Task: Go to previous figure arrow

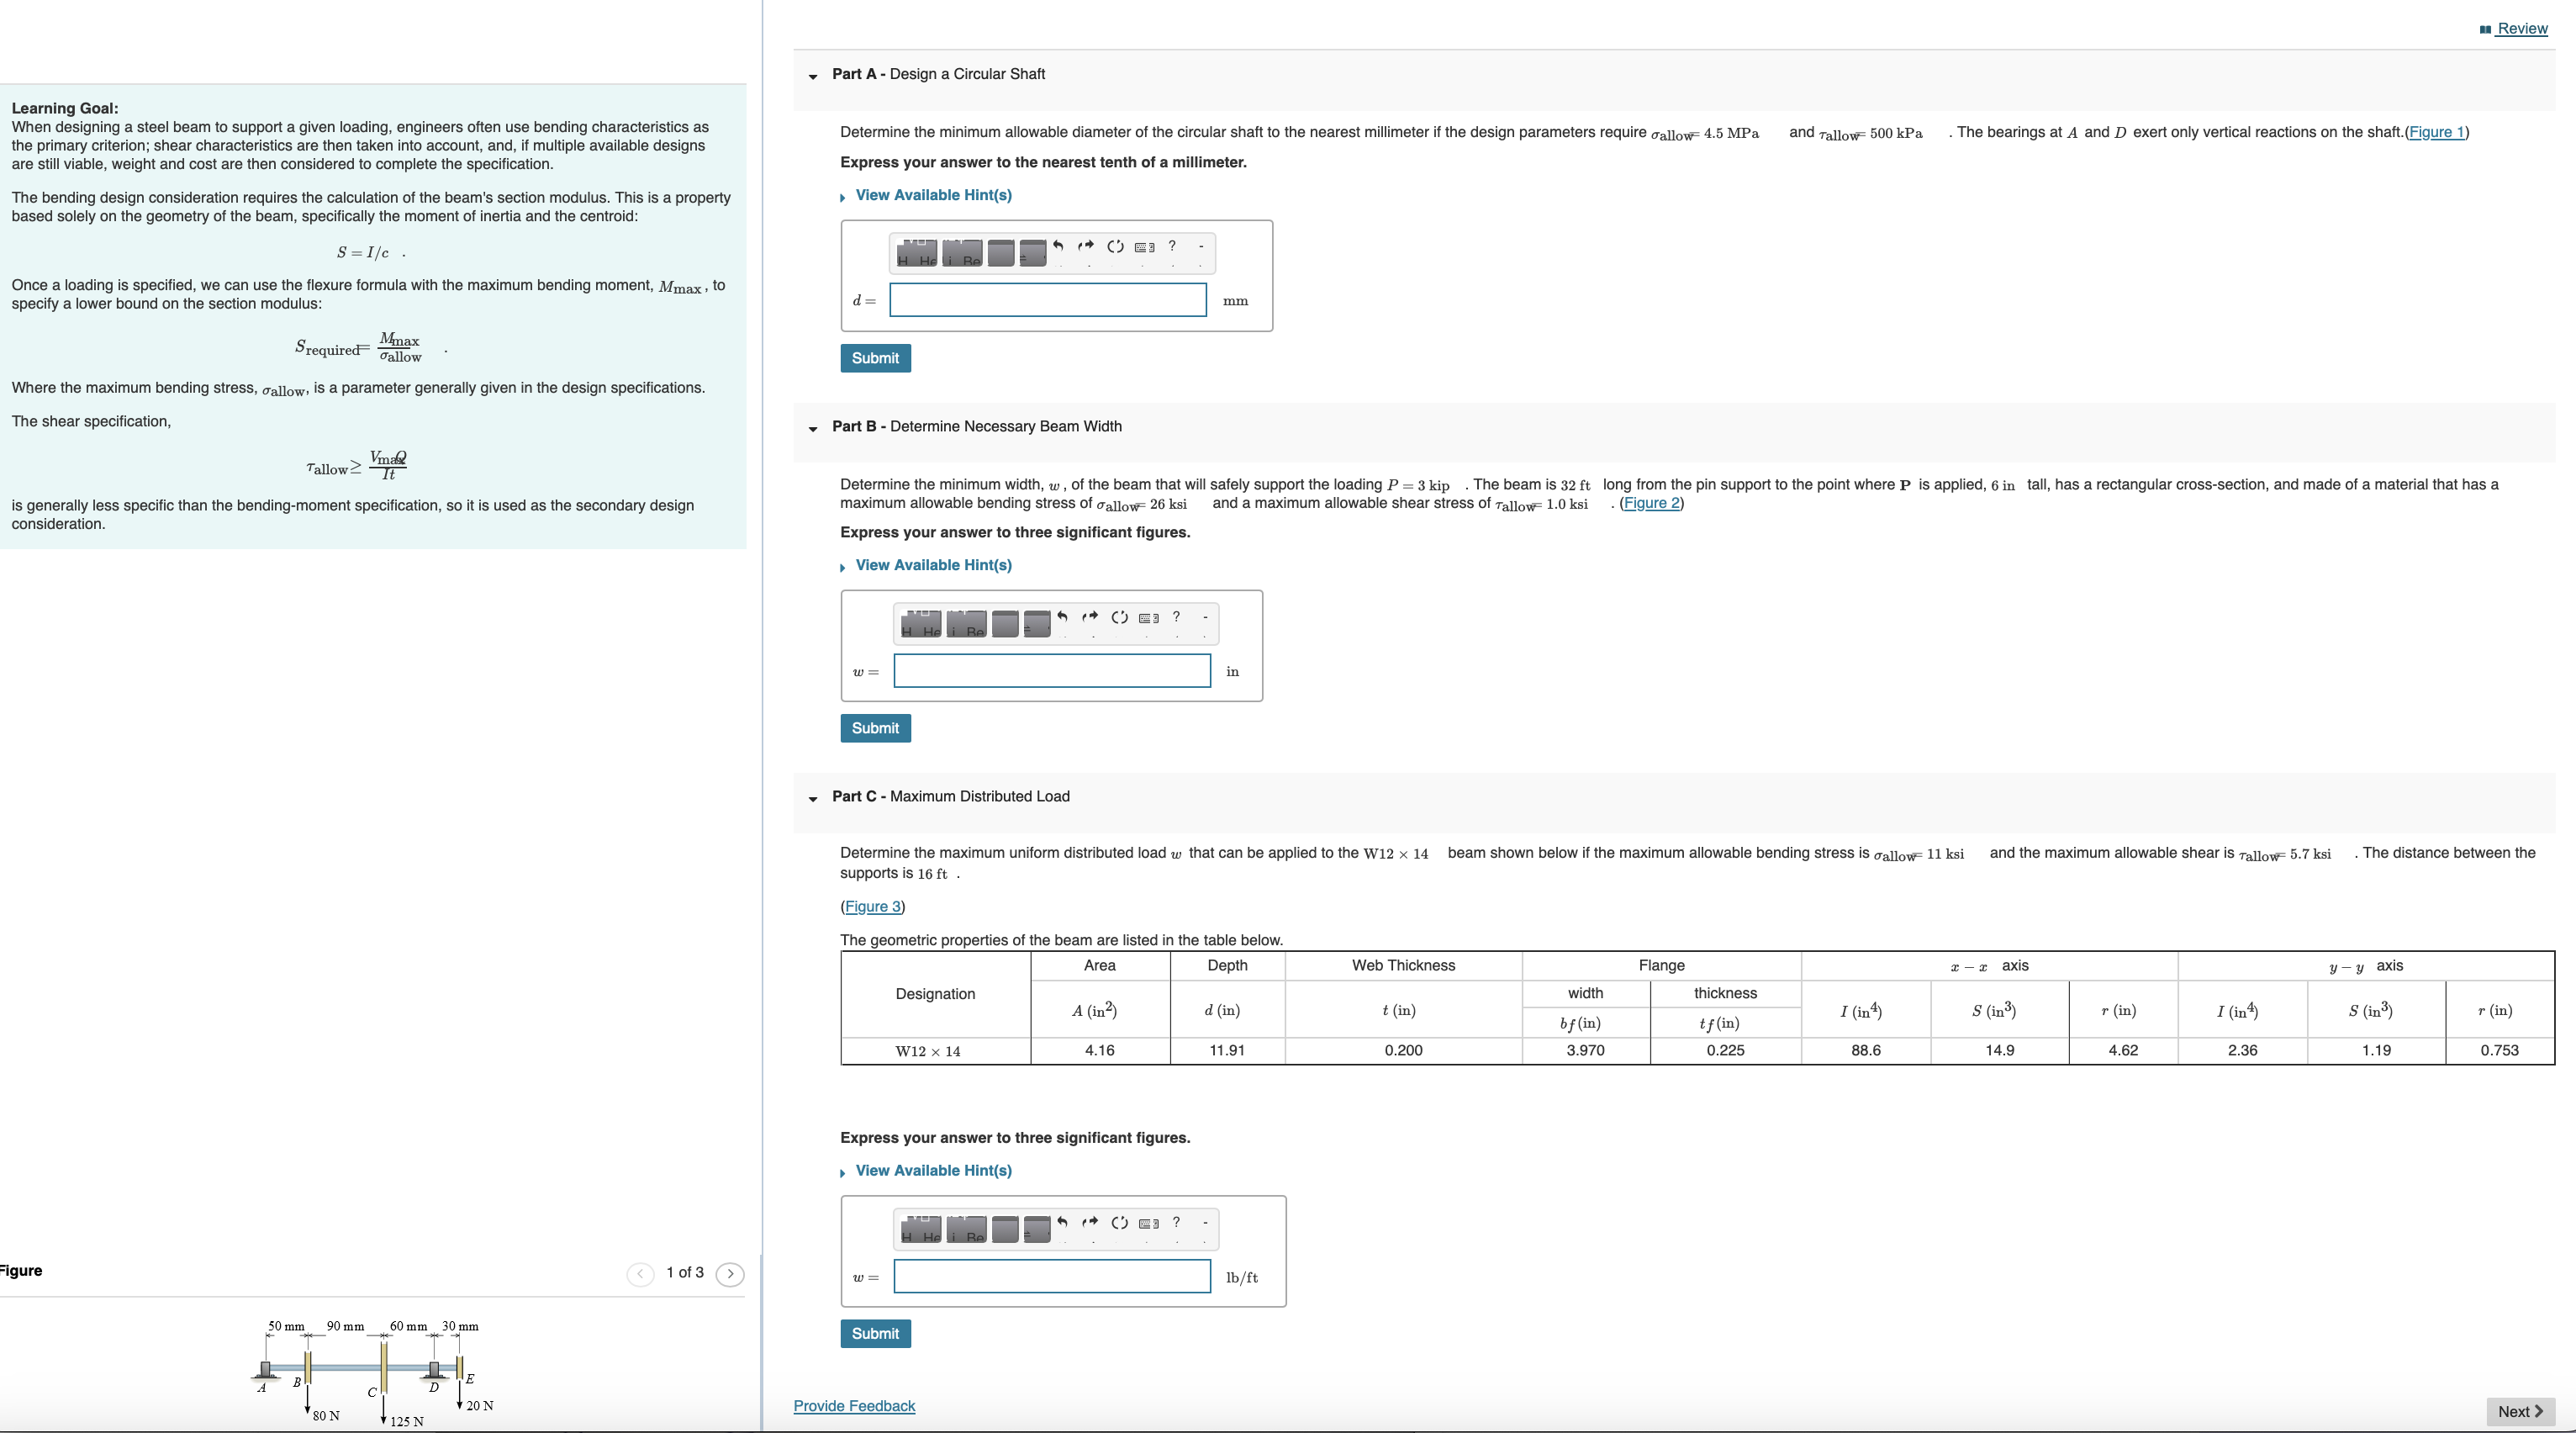Action: tap(640, 1273)
